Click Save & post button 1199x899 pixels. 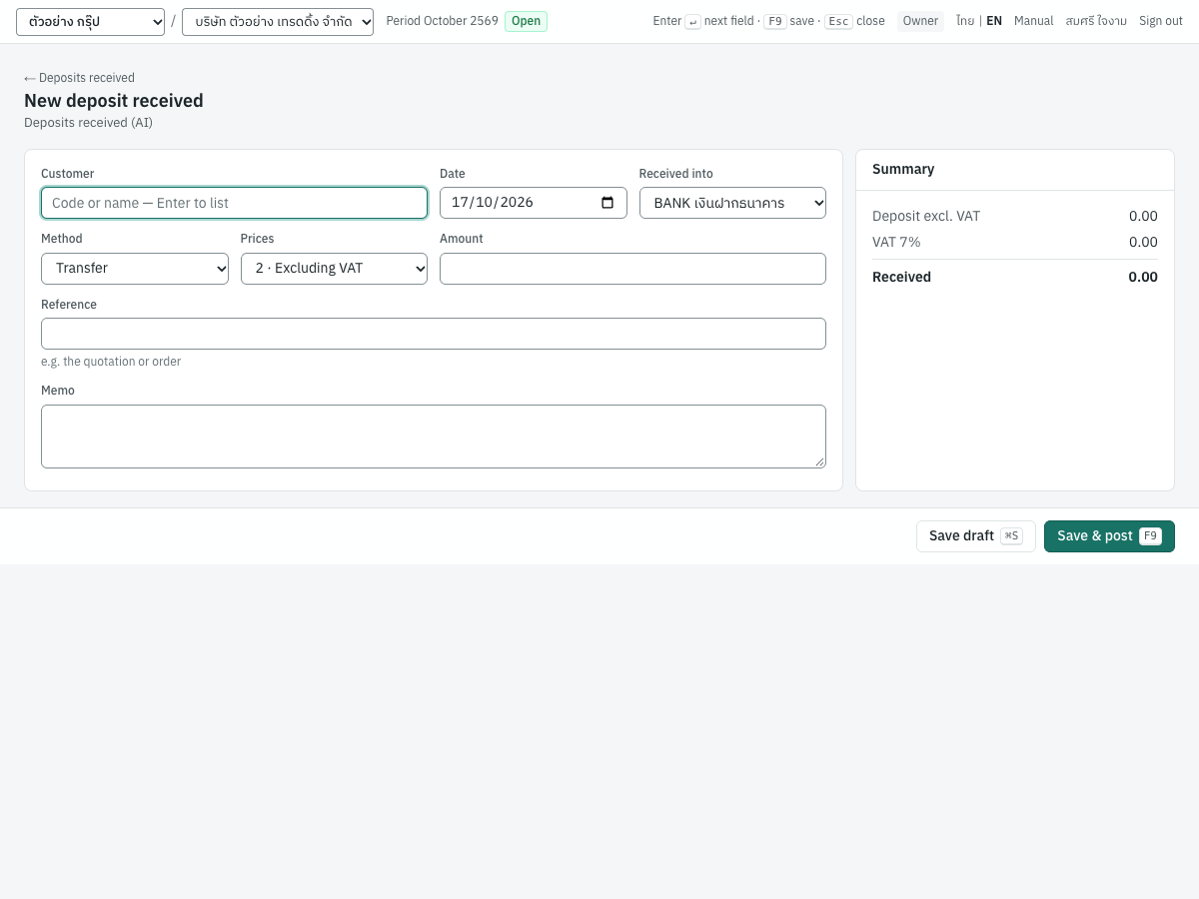pyautogui.click(x=1109, y=536)
